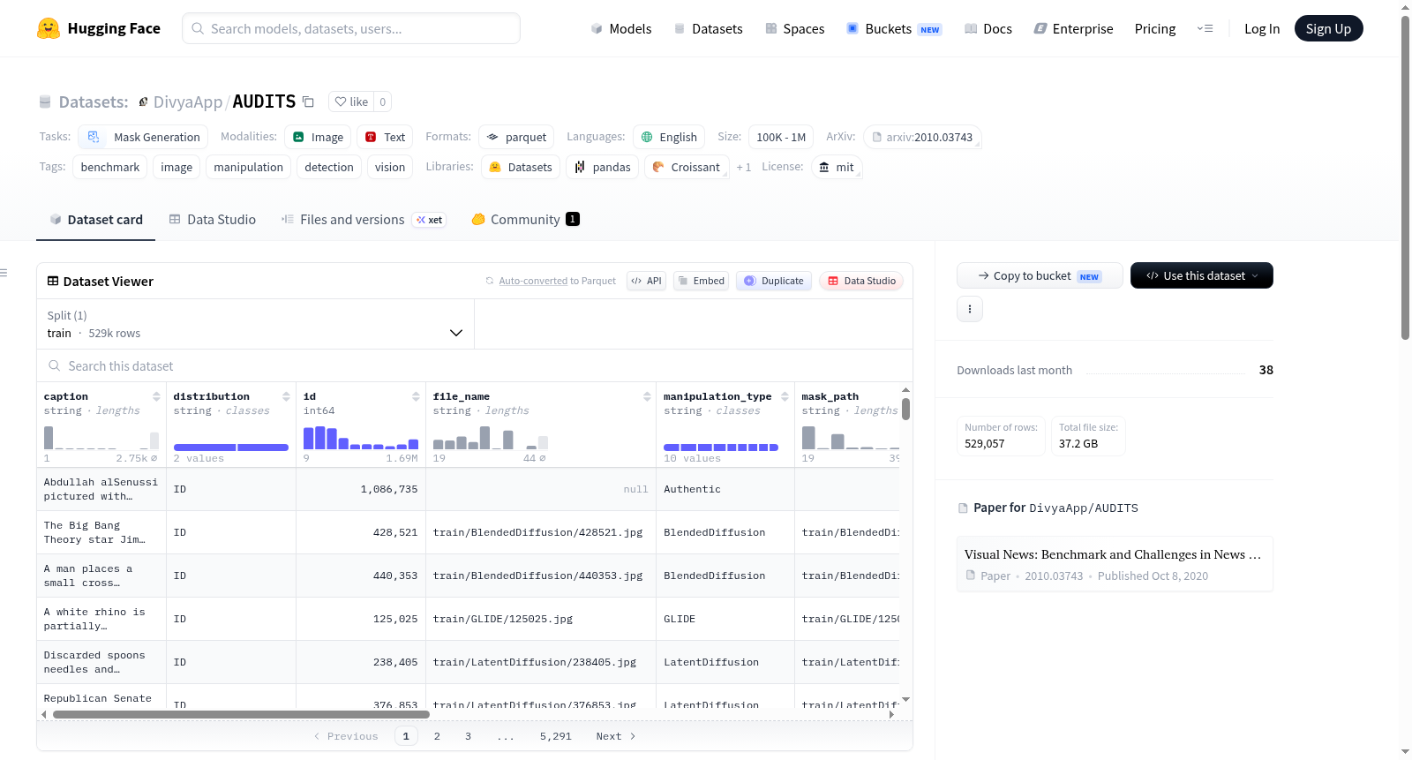Go to page 2 of results
This screenshot has width=1412, height=760.
(x=437, y=736)
